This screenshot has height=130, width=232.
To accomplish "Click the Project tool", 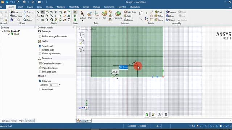I will tap(129, 20).
